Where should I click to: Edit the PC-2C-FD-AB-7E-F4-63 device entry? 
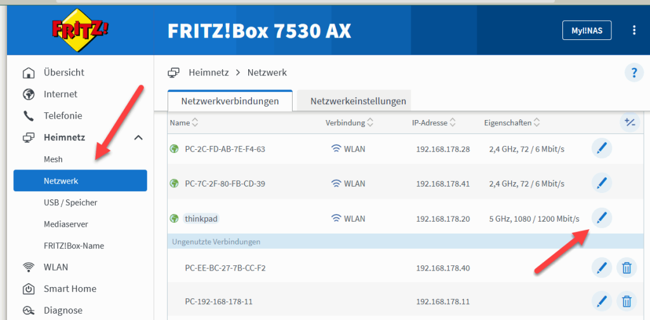point(601,149)
